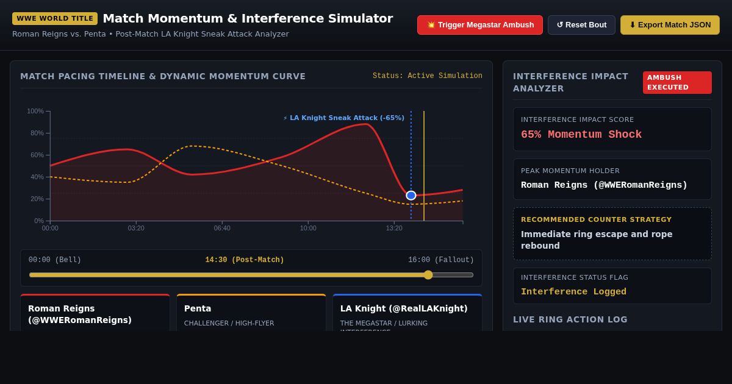Screen dimensions: 732x384
Task: Click the page subtitle about Post-Match analyzer
Action: 151,34
